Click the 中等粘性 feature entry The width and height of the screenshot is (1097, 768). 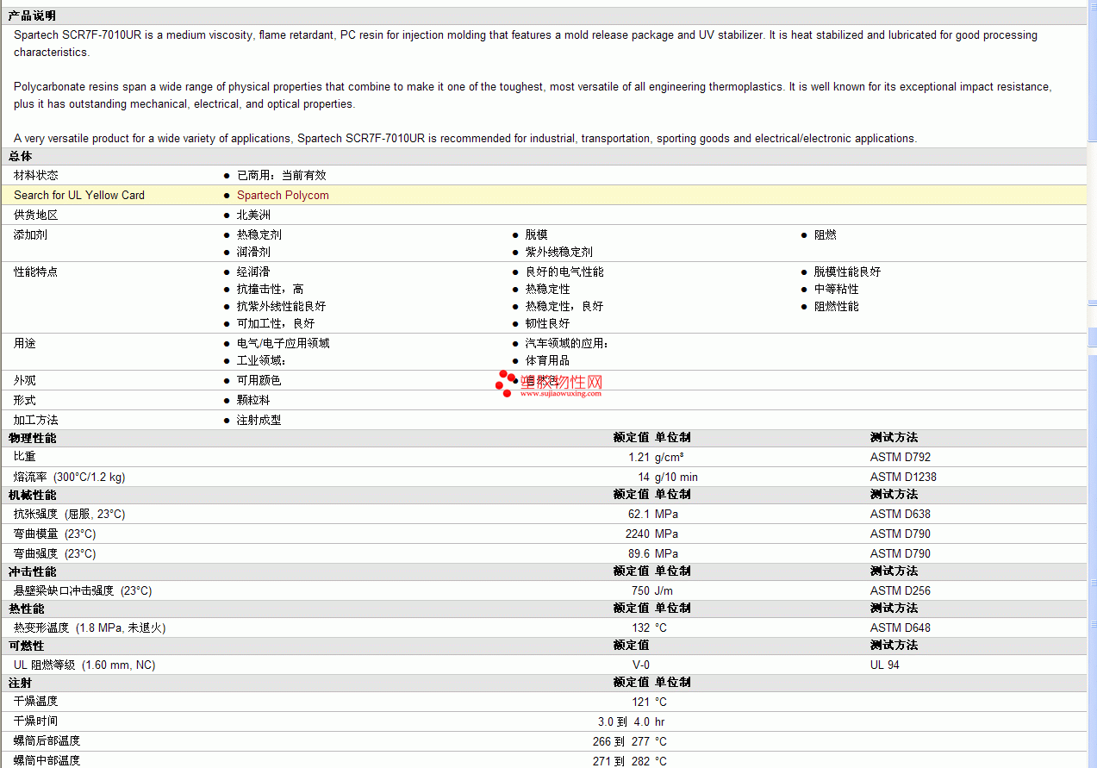[837, 289]
